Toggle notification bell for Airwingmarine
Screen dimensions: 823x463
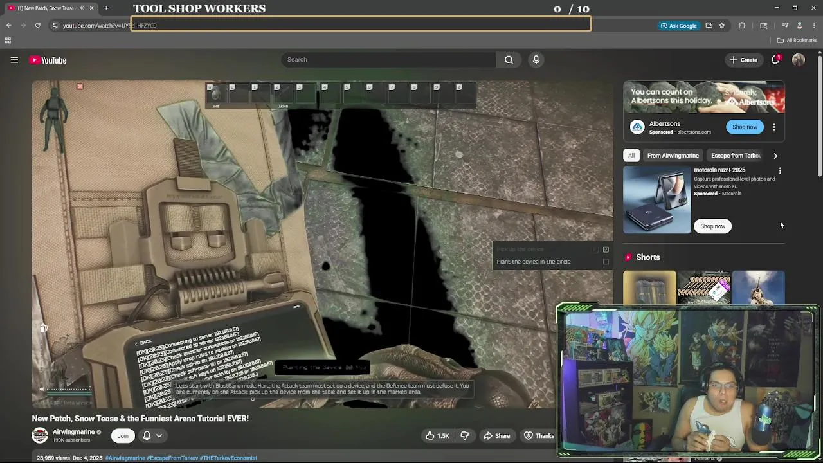coord(147,436)
